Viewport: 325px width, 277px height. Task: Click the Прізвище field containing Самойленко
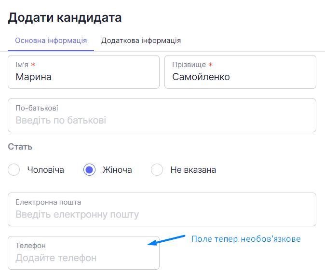coord(240,72)
